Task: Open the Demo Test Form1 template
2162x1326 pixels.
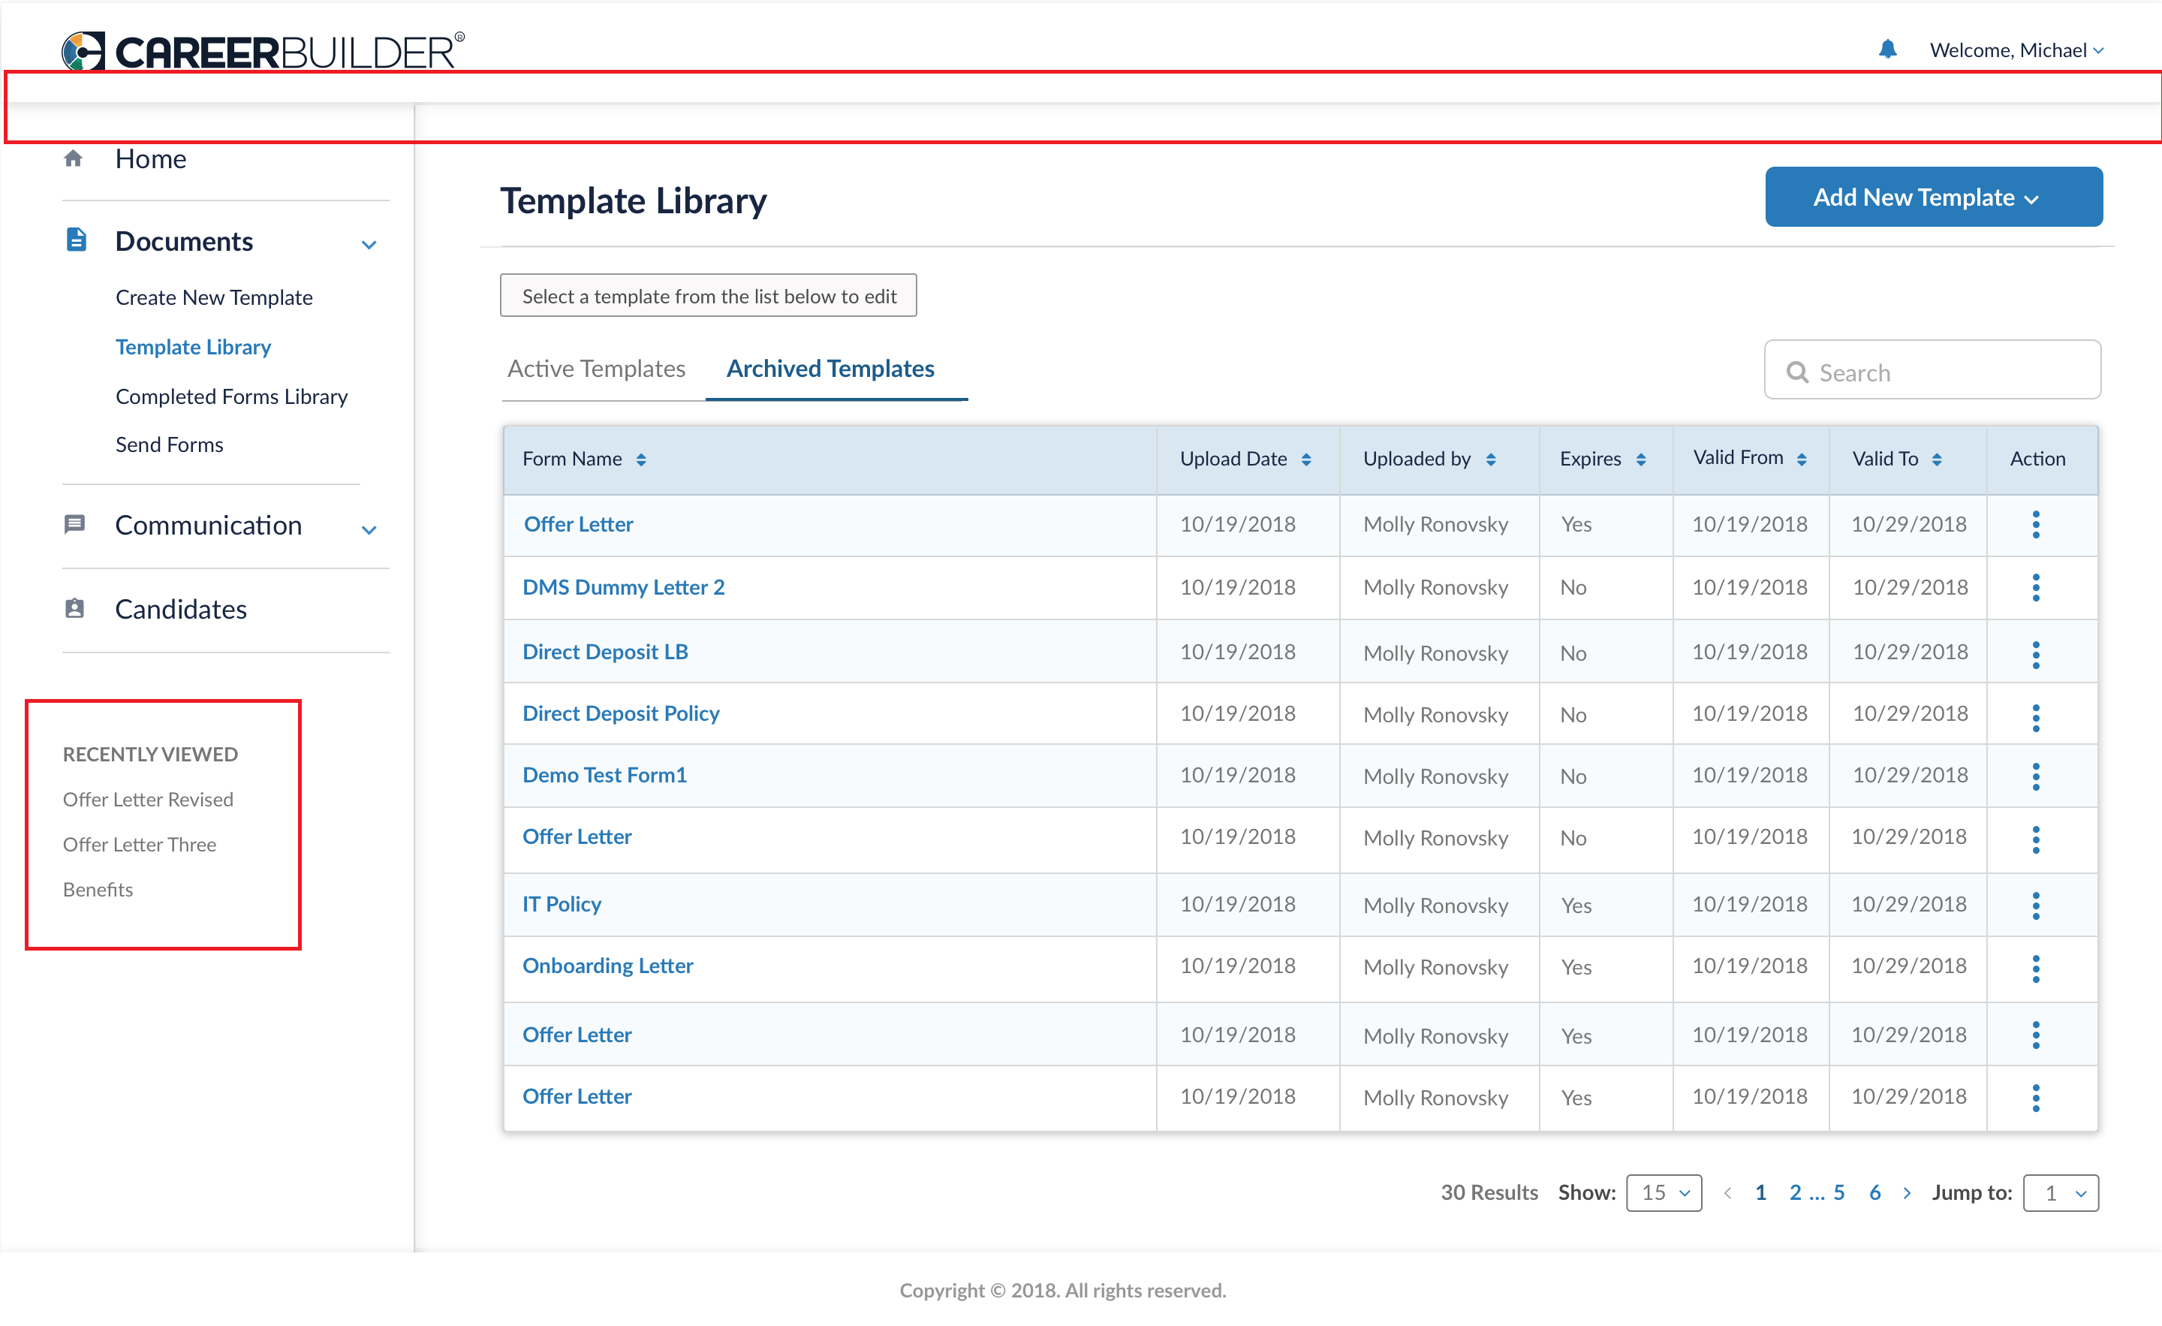Action: click(x=604, y=775)
